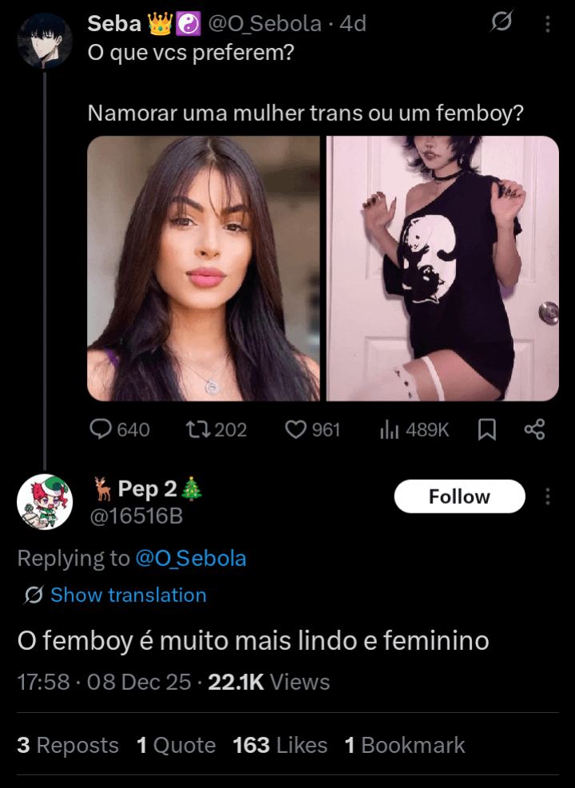The image size is (575, 788).
Task: Open Seba's profile avatar
Action: [x=45, y=41]
